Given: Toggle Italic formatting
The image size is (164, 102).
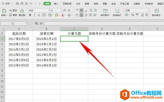Looking at the screenshot, I should (x=35, y=15).
